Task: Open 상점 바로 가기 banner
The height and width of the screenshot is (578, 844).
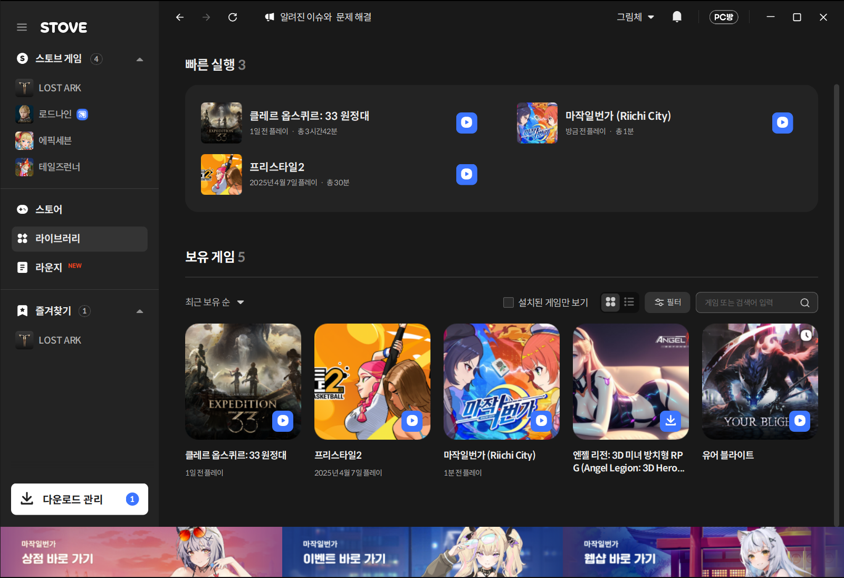Action: (x=141, y=552)
